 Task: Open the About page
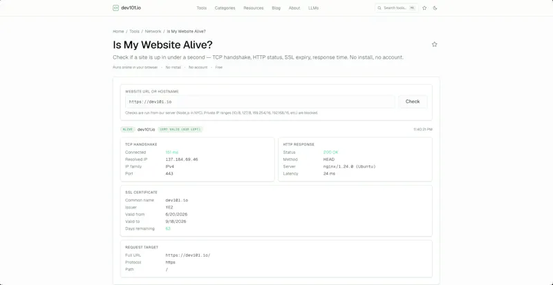click(x=294, y=8)
